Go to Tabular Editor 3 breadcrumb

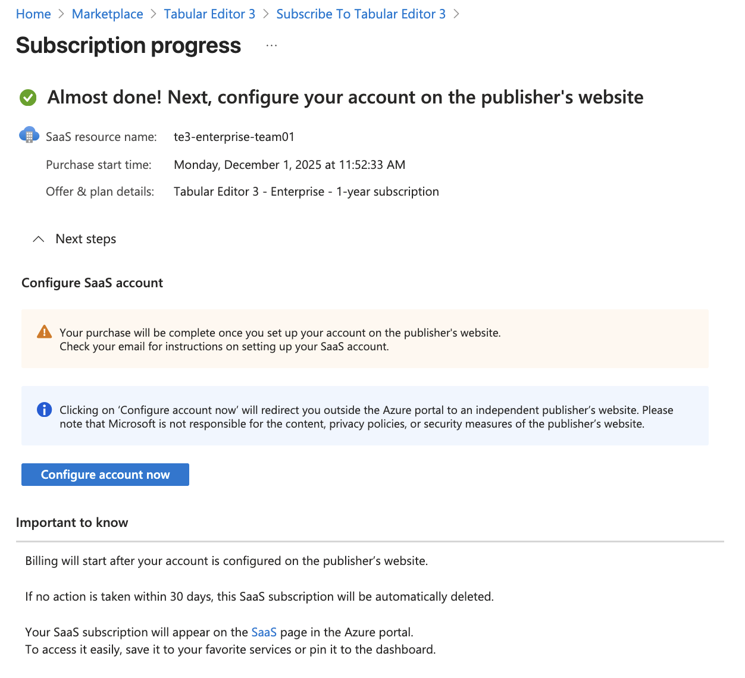(209, 13)
